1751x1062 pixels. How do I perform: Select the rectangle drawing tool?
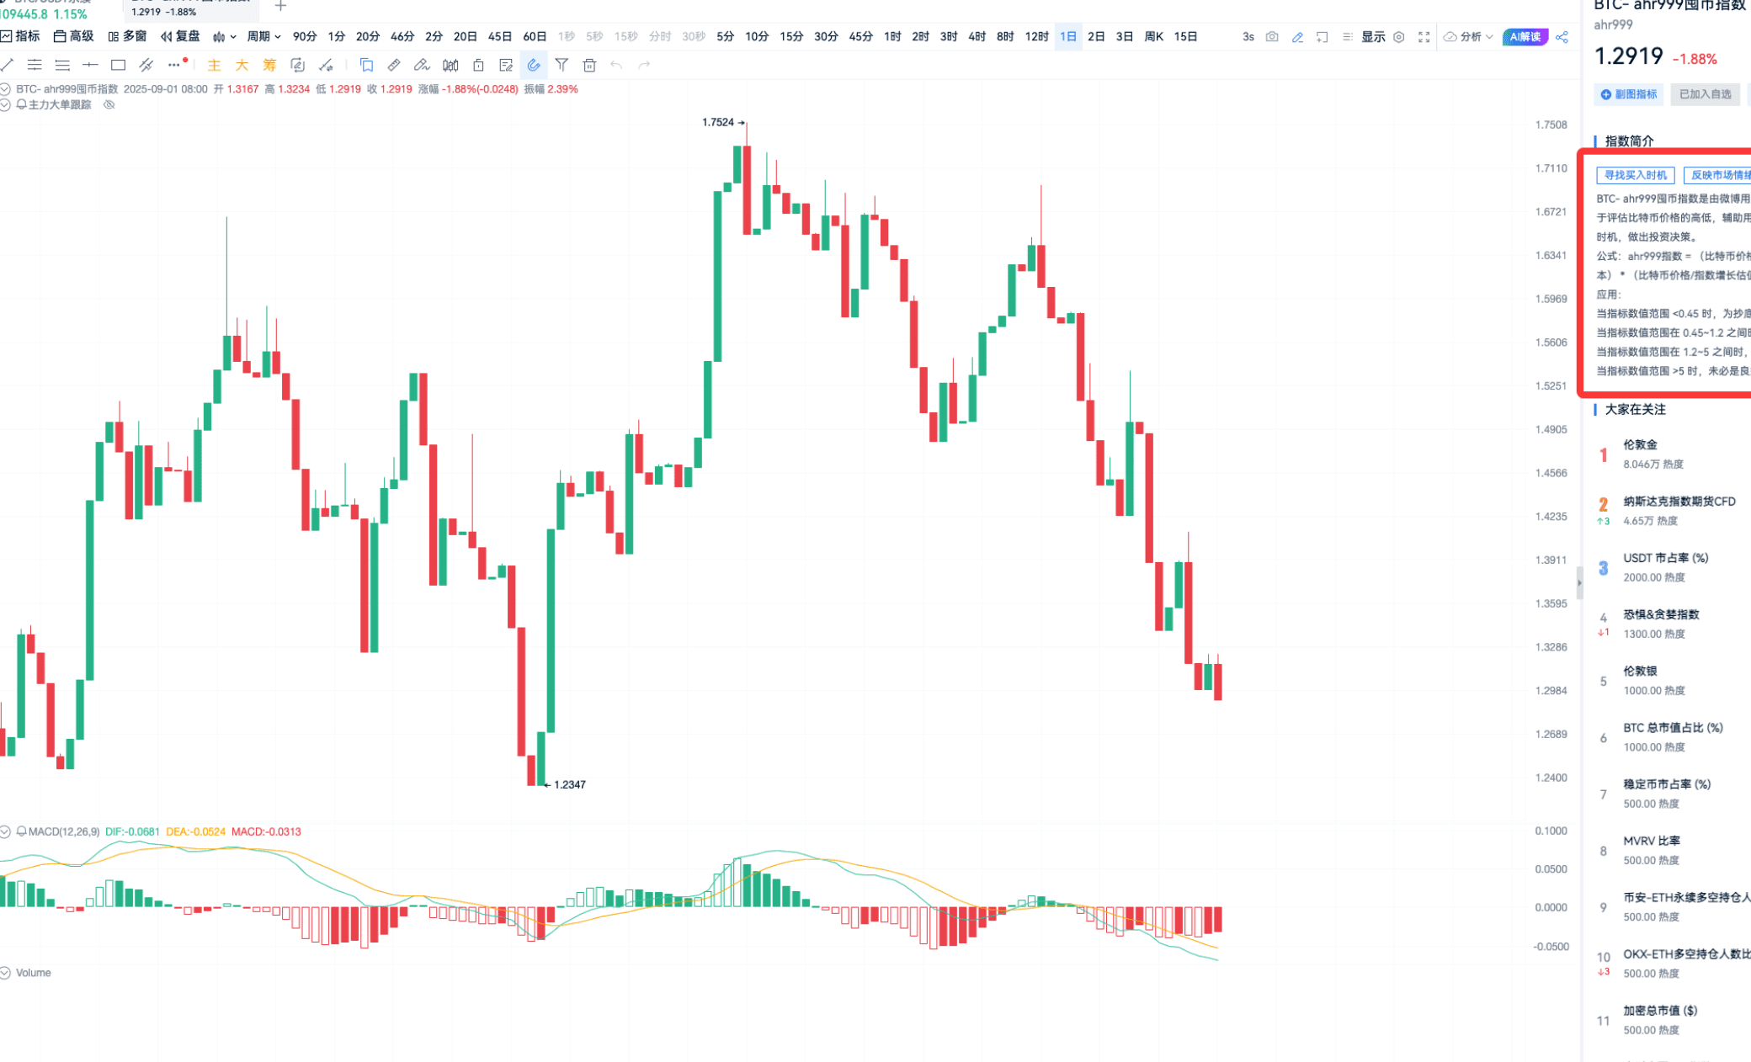point(118,65)
